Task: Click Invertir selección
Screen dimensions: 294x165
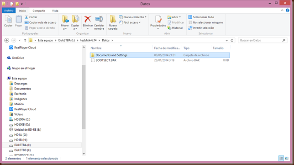Action: pyautogui.click(x=201, y=28)
